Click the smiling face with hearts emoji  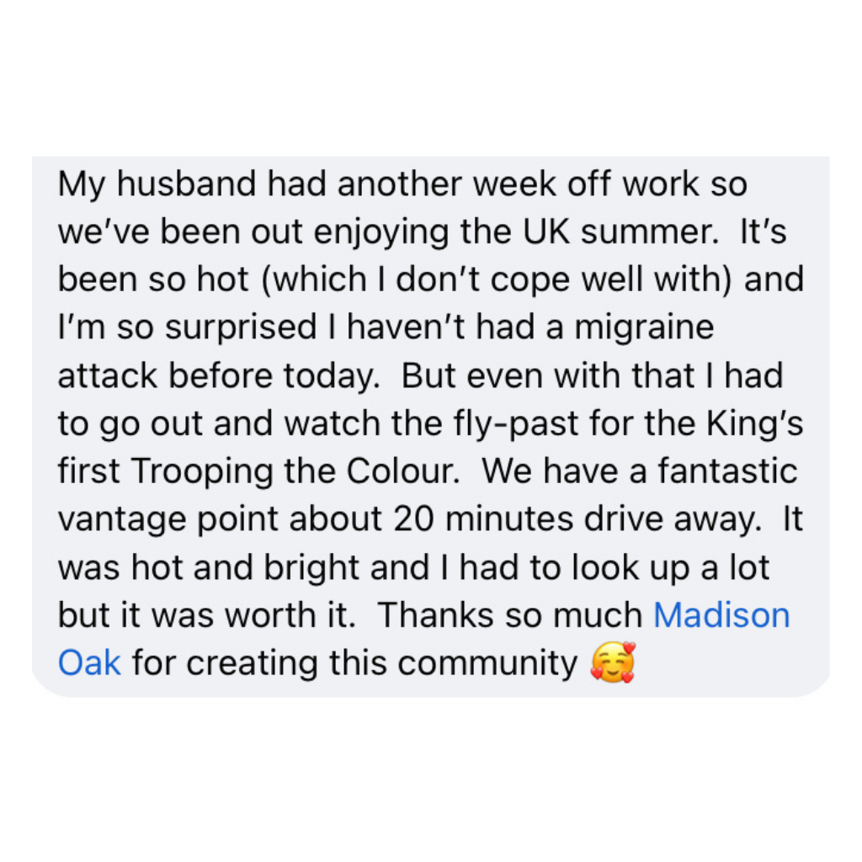pos(613,662)
